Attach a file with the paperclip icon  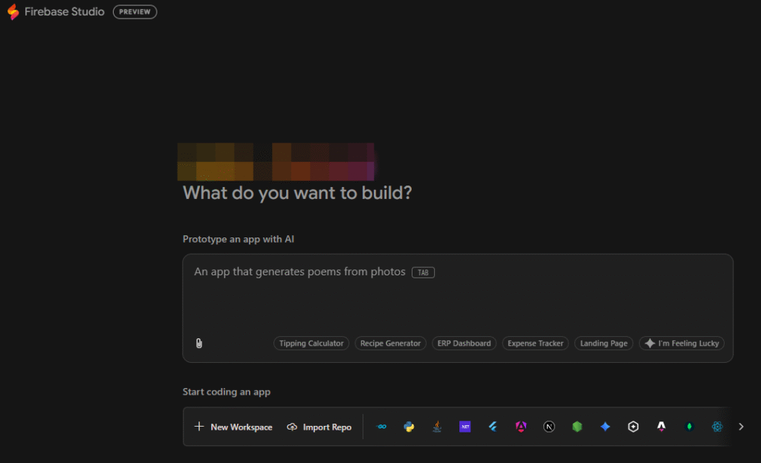point(199,344)
